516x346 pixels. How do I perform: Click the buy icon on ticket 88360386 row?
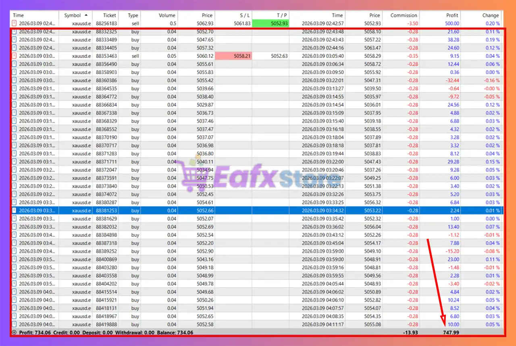(x=15, y=81)
